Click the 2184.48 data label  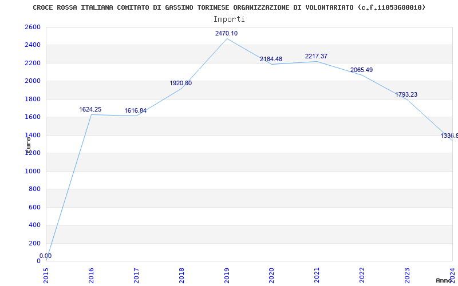[271, 59]
